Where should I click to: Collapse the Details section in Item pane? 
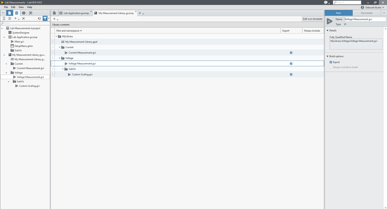click(328, 30)
